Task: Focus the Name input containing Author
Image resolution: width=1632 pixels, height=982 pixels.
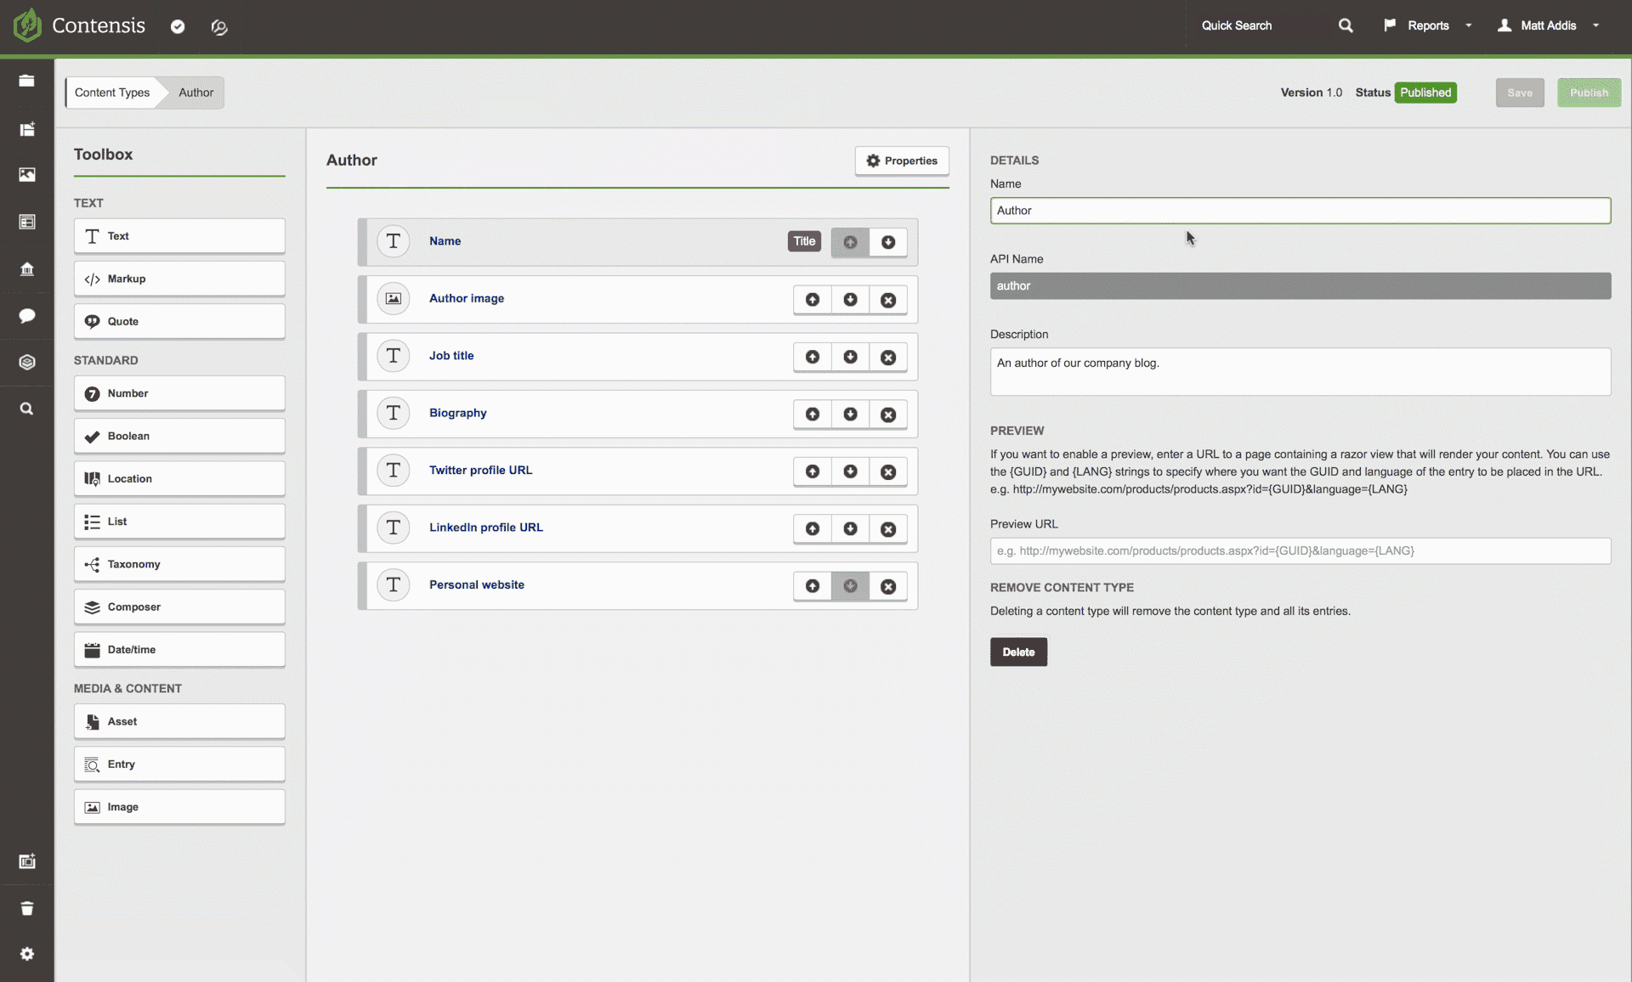Action: (x=1300, y=211)
